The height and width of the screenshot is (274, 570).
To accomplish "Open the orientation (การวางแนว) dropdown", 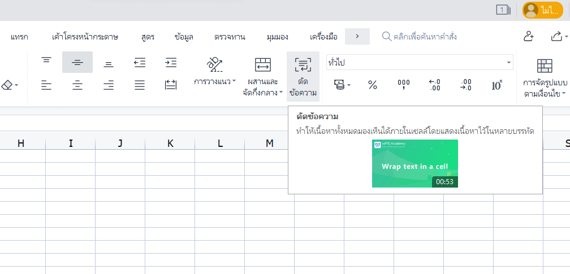I will 215,81.
